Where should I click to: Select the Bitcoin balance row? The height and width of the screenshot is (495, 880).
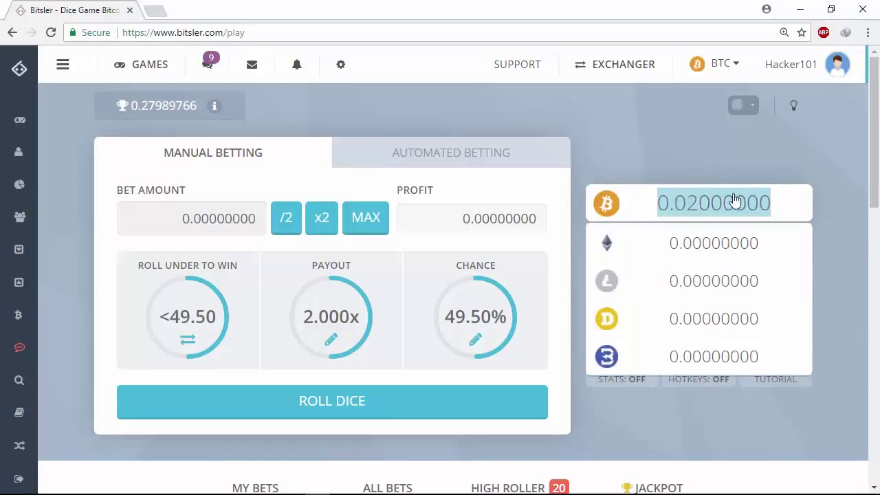pos(698,203)
